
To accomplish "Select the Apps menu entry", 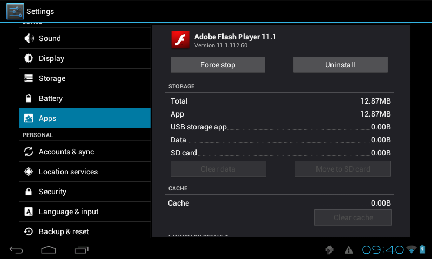I will (x=85, y=118).
